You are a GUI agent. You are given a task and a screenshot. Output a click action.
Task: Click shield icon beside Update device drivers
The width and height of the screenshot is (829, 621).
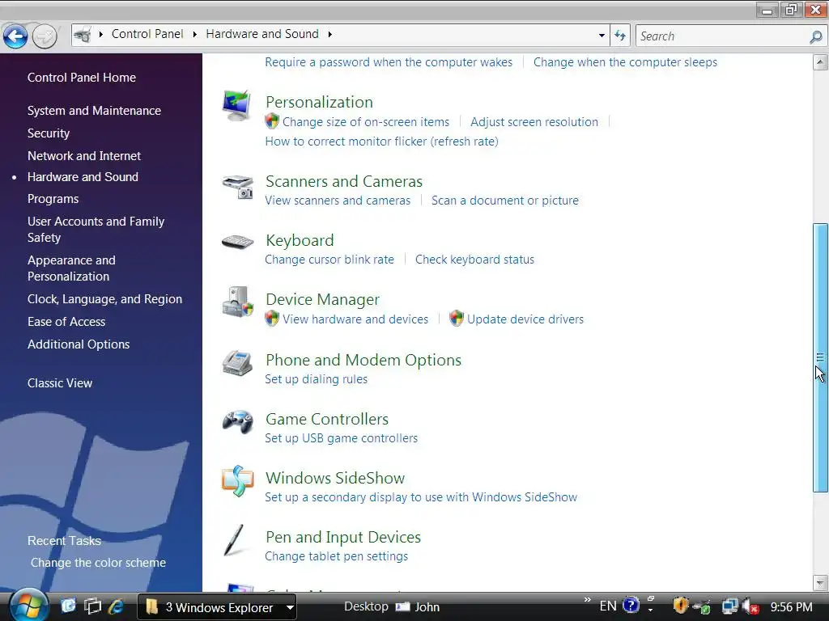pyautogui.click(x=457, y=319)
